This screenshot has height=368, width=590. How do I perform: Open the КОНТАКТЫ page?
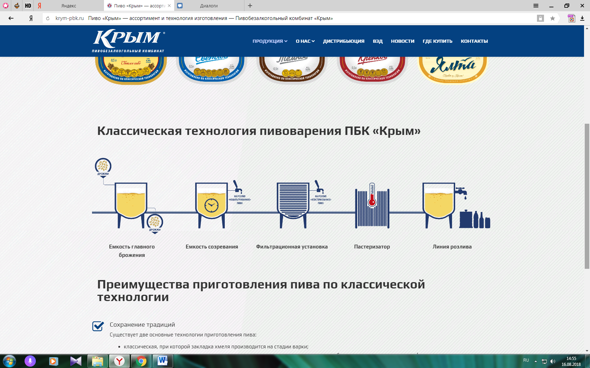point(474,41)
